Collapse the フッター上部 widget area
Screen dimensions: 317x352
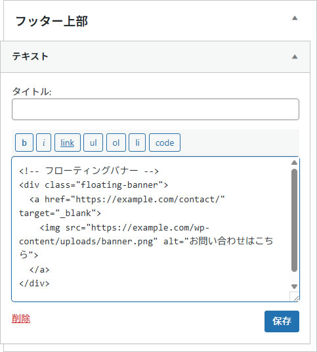295,18
